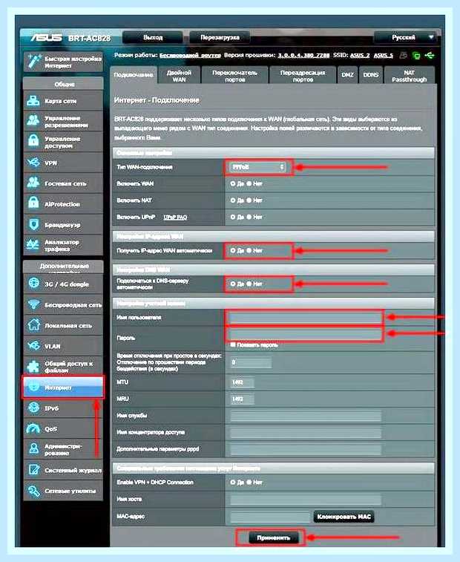Click the Применить apply button
460x562 pixels.
[x=273, y=538]
